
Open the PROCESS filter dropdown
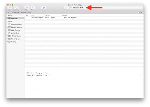click(x=76, y=8)
